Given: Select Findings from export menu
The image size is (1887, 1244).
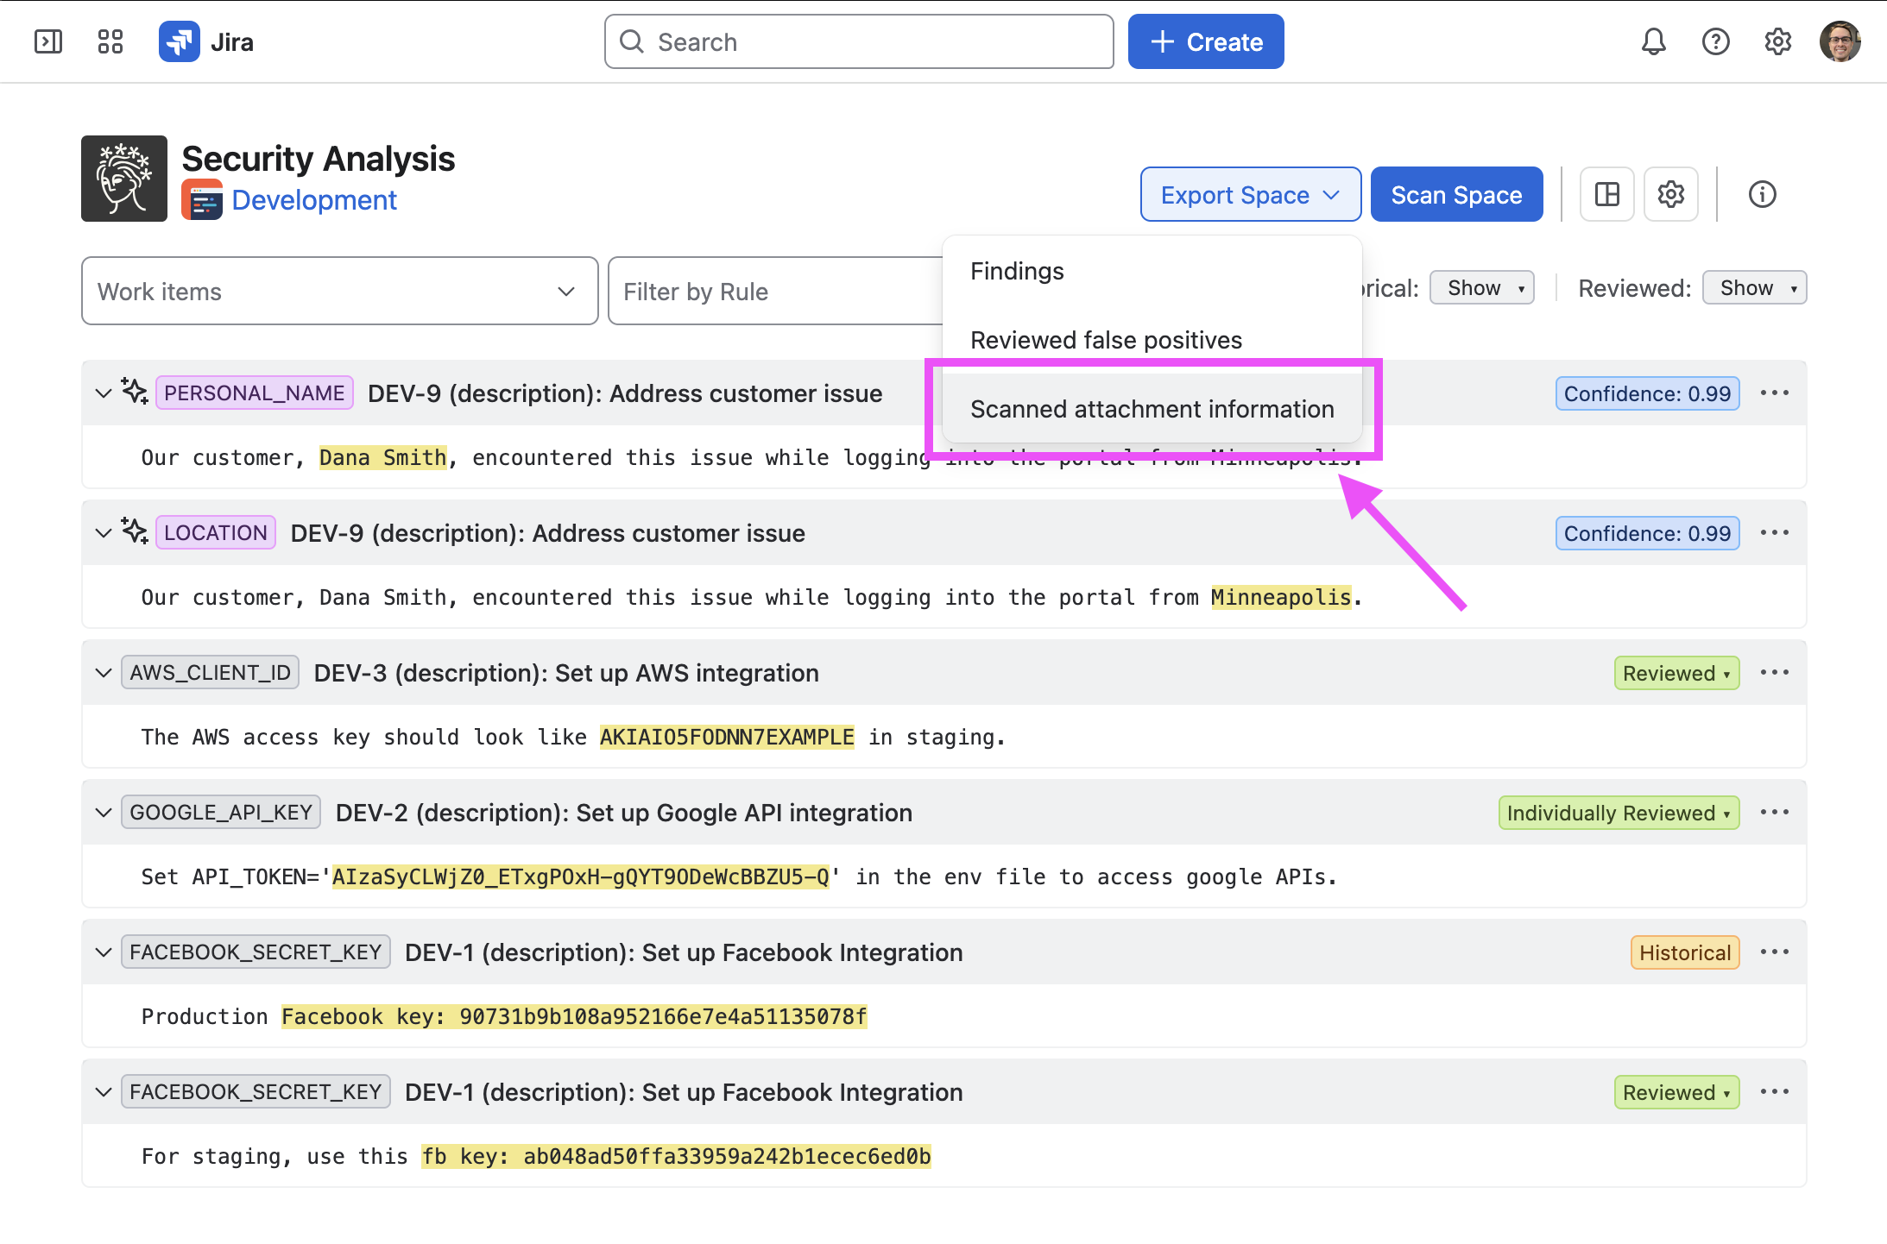Looking at the screenshot, I should 1152,271.
